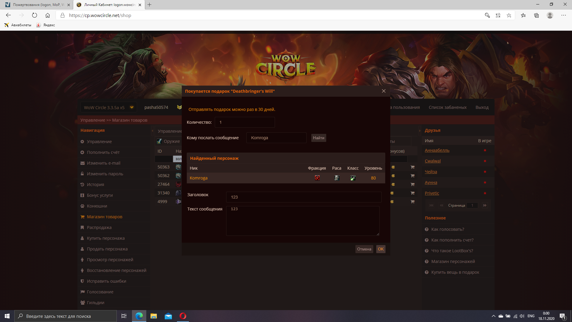Click the Отмена cancel button
The height and width of the screenshot is (322, 572).
[x=364, y=249]
